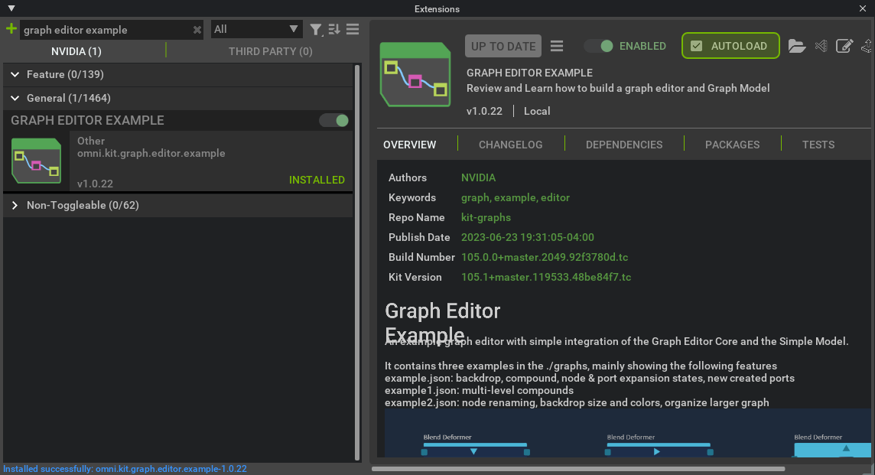Screen dimensions: 875x475
Task: Open the All category dropdown
Action: (x=257, y=29)
